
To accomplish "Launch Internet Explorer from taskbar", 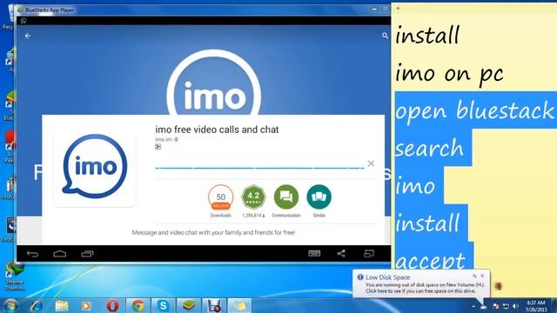I will pyautogui.click(x=37, y=305).
